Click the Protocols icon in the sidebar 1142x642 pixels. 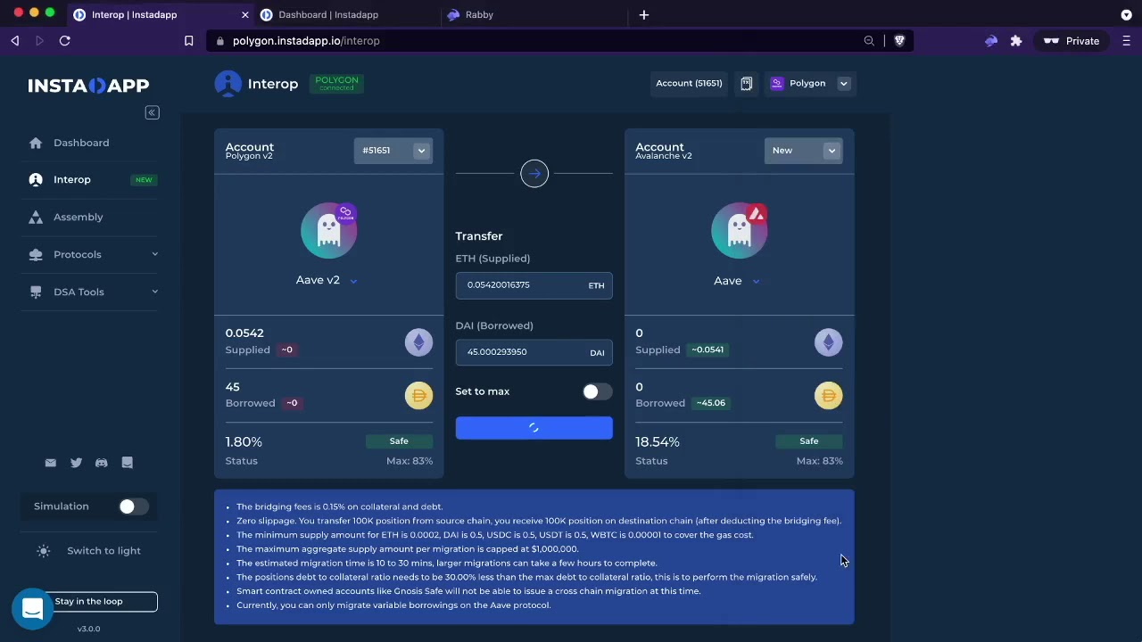[x=36, y=254]
